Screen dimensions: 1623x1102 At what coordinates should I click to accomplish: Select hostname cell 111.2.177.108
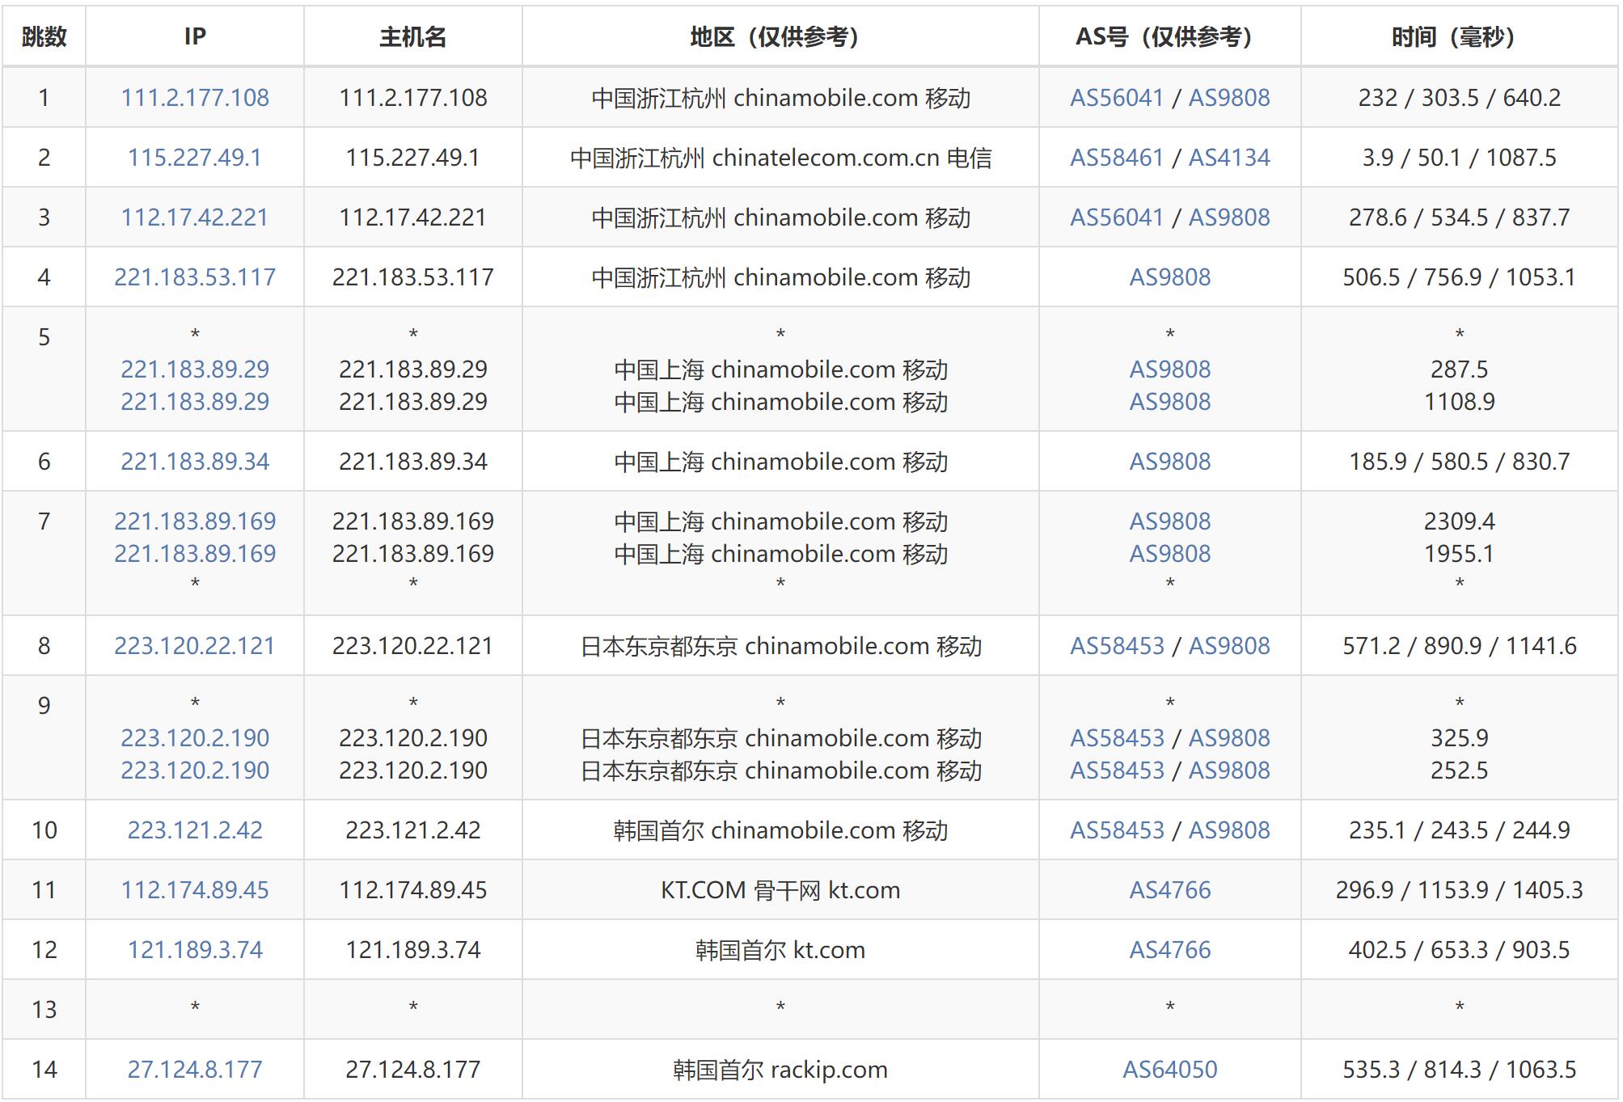click(413, 98)
